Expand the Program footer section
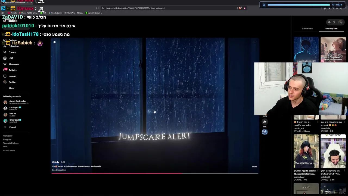This screenshot has width=348, height=196. coord(7,140)
